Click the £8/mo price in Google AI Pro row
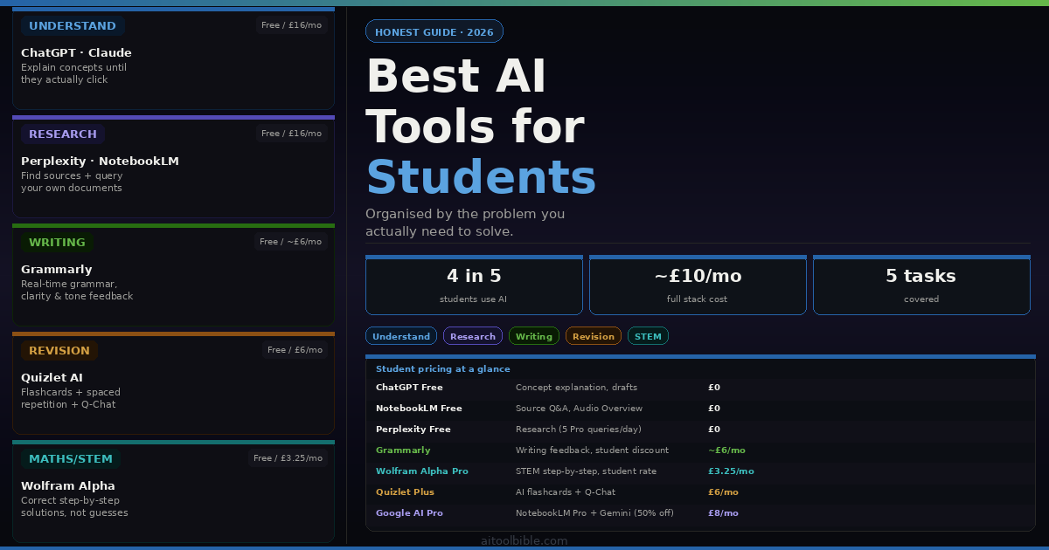 tap(723, 513)
